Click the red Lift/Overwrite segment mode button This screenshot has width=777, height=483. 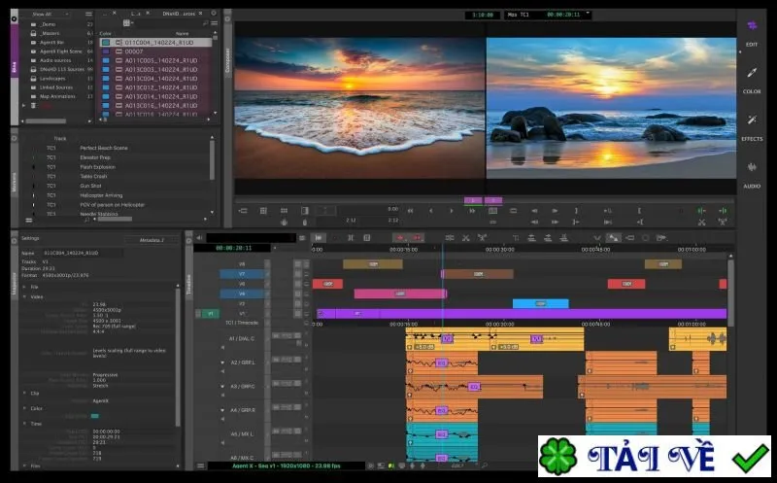pos(400,238)
